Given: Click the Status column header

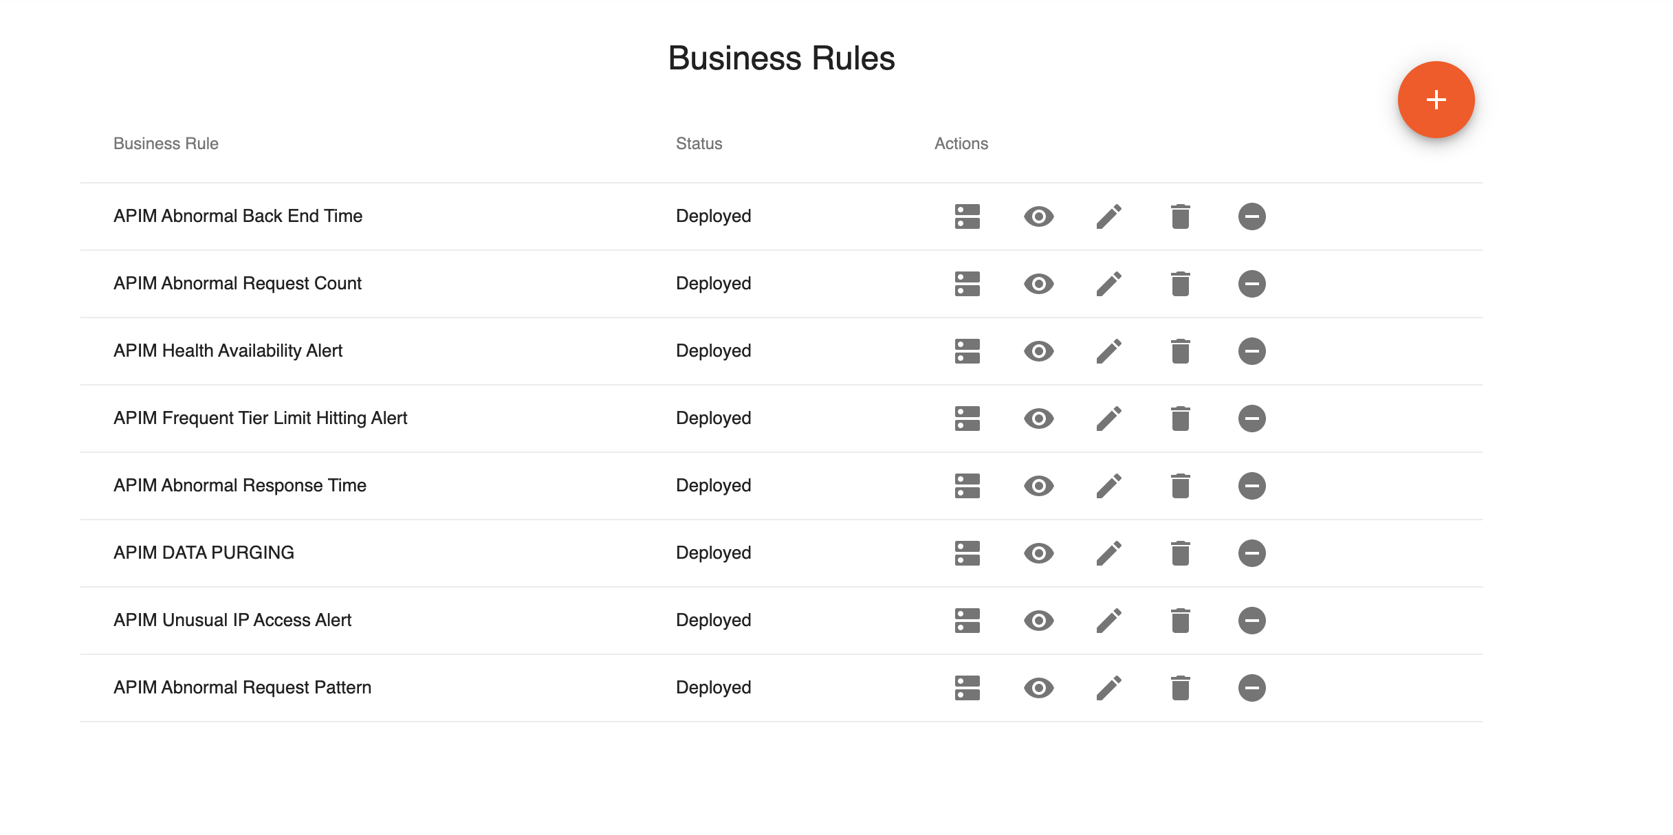Looking at the screenshot, I should (699, 144).
